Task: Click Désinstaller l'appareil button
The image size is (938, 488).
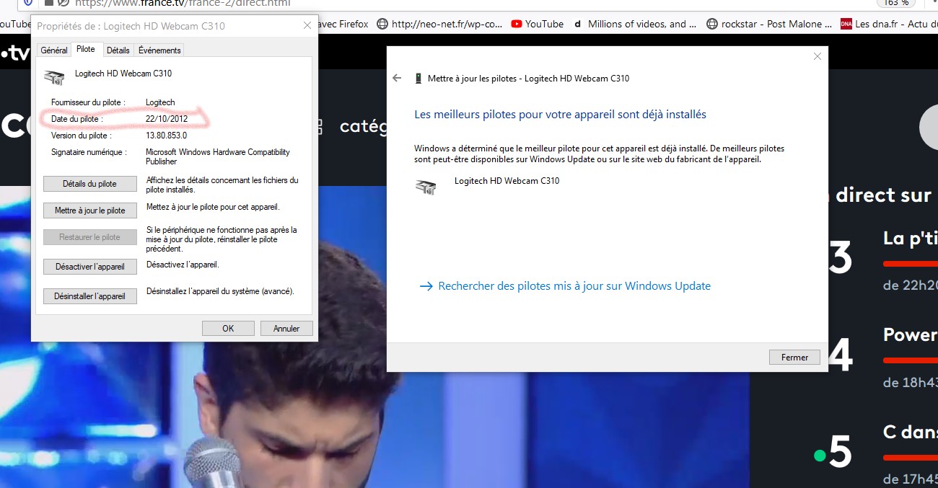Action: tap(90, 296)
